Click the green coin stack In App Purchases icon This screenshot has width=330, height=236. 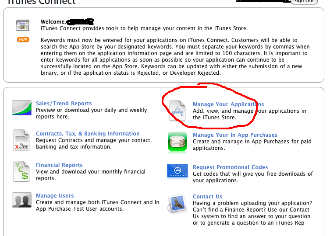177,141
